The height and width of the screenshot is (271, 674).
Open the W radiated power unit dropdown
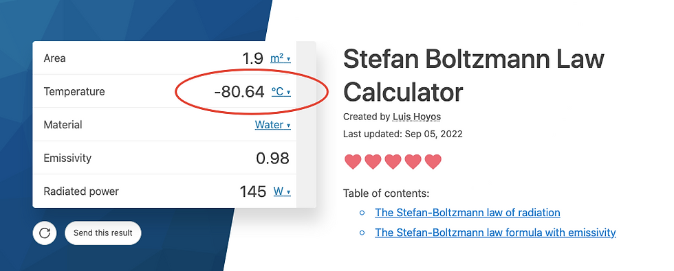click(282, 191)
